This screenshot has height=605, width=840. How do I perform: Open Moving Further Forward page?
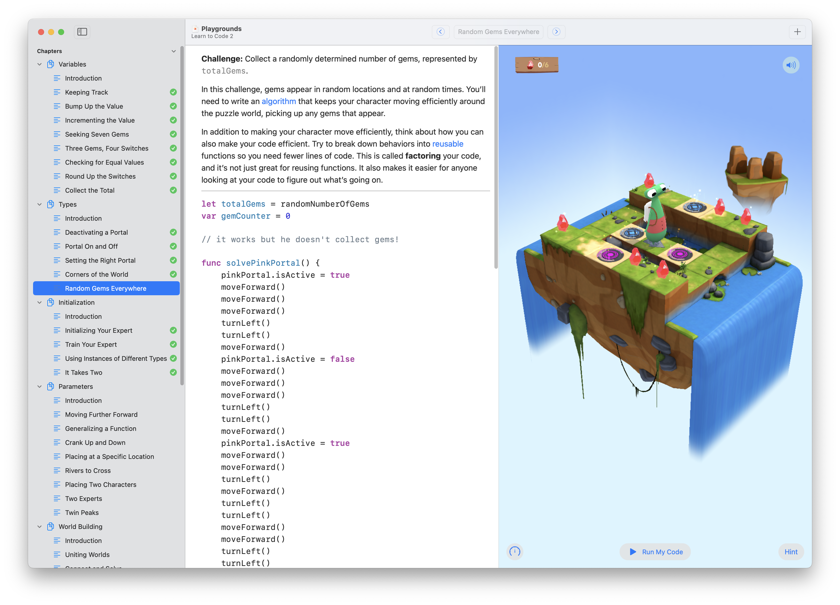[x=106, y=414]
